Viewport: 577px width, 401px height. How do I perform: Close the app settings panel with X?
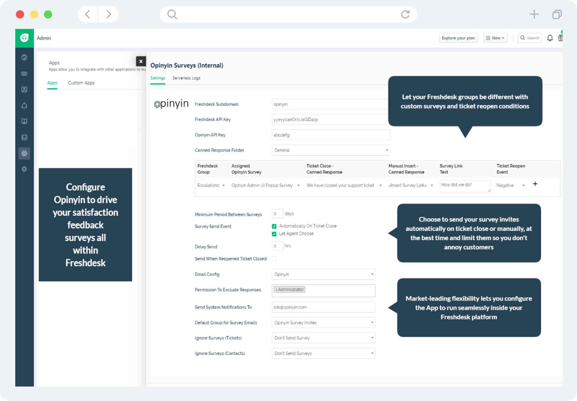(x=141, y=61)
